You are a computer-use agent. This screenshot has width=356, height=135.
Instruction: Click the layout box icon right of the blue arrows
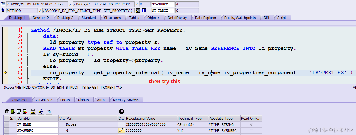click(49, 111)
